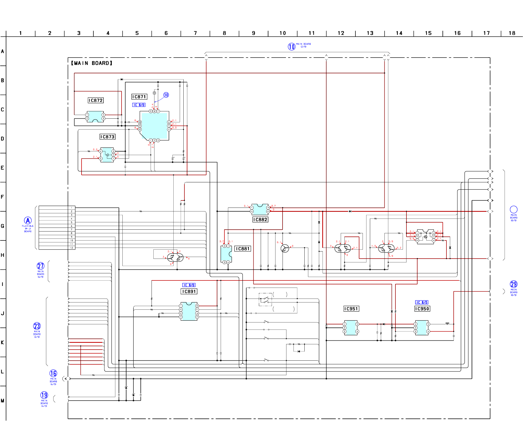Click the IC B/D link under IC871

[139, 105]
